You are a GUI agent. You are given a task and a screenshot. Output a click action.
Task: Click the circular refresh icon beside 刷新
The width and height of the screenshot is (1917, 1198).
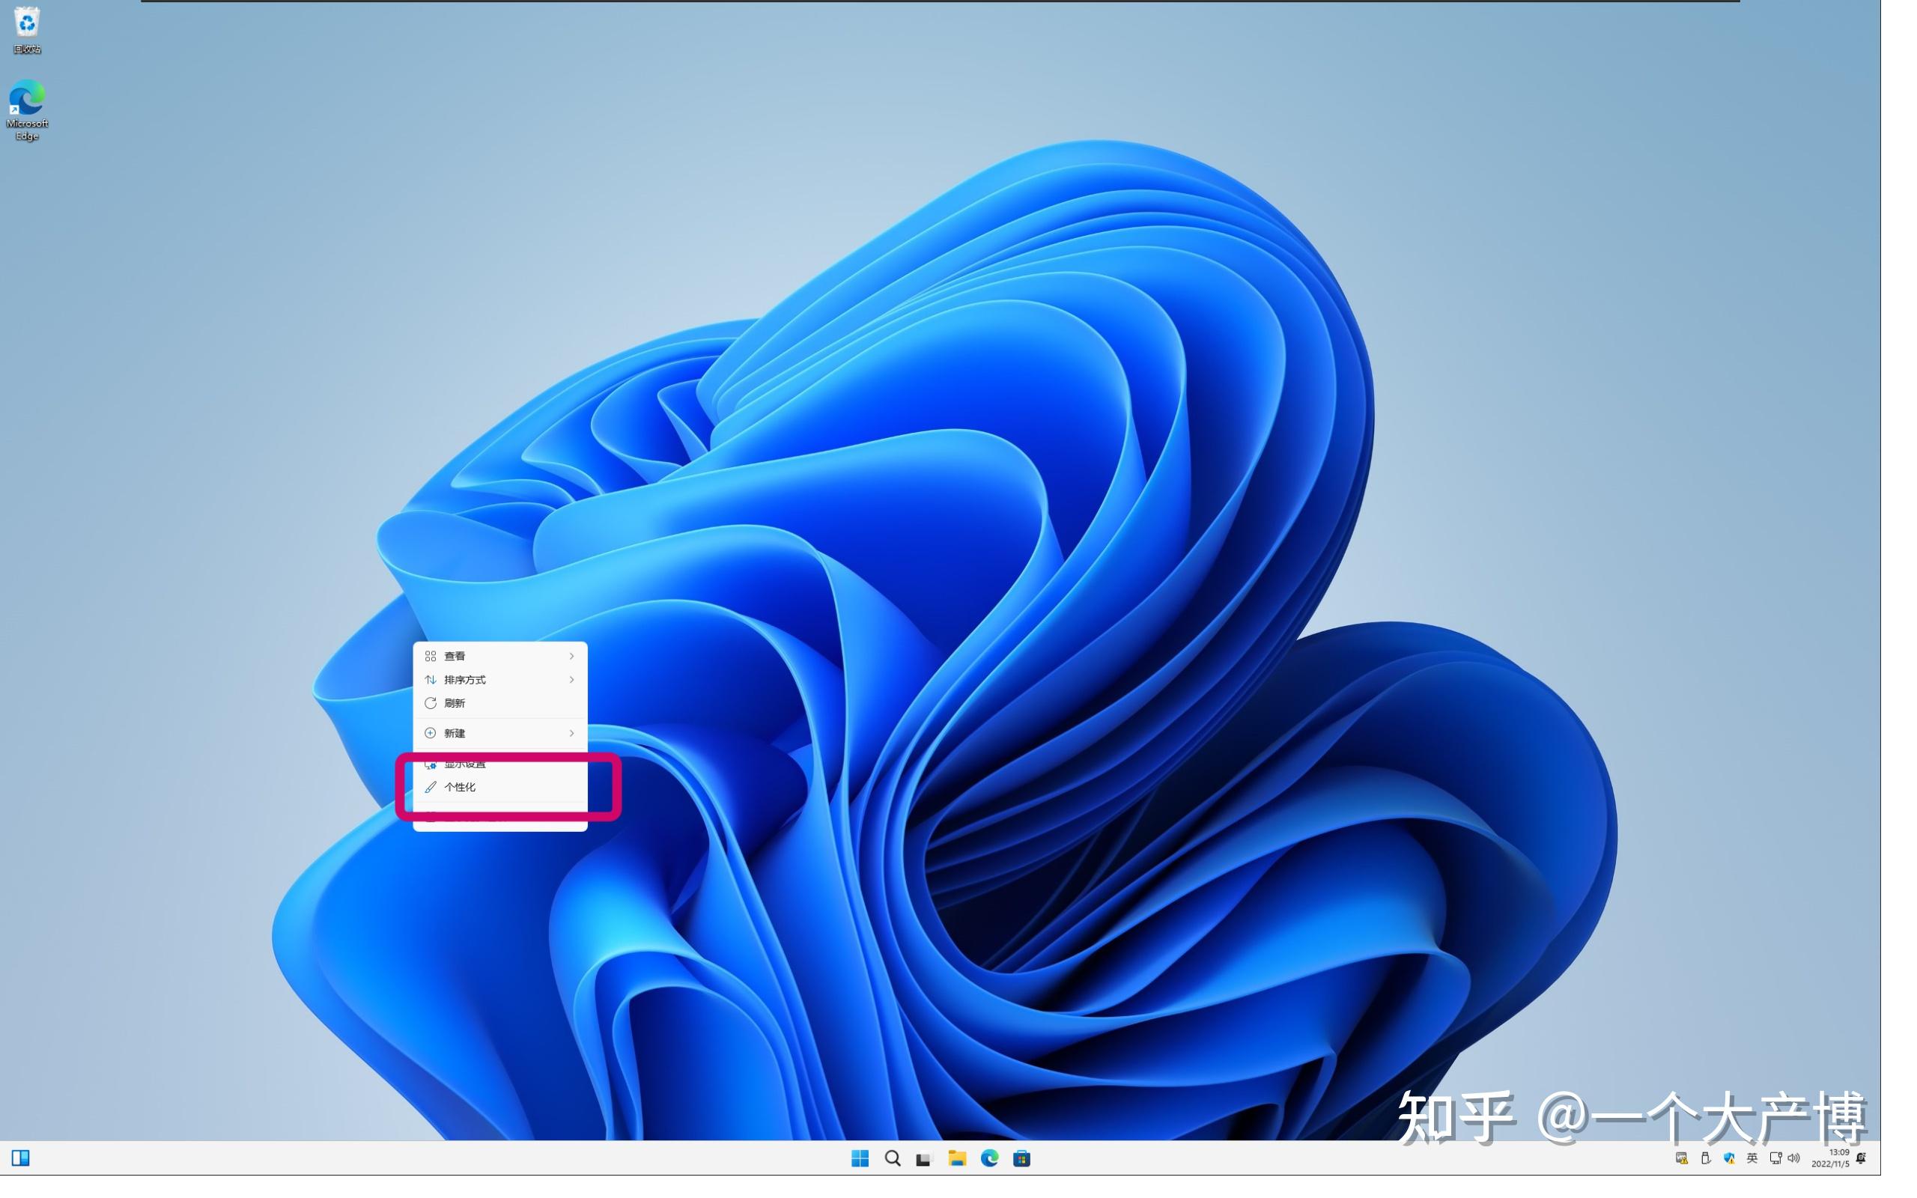430,703
